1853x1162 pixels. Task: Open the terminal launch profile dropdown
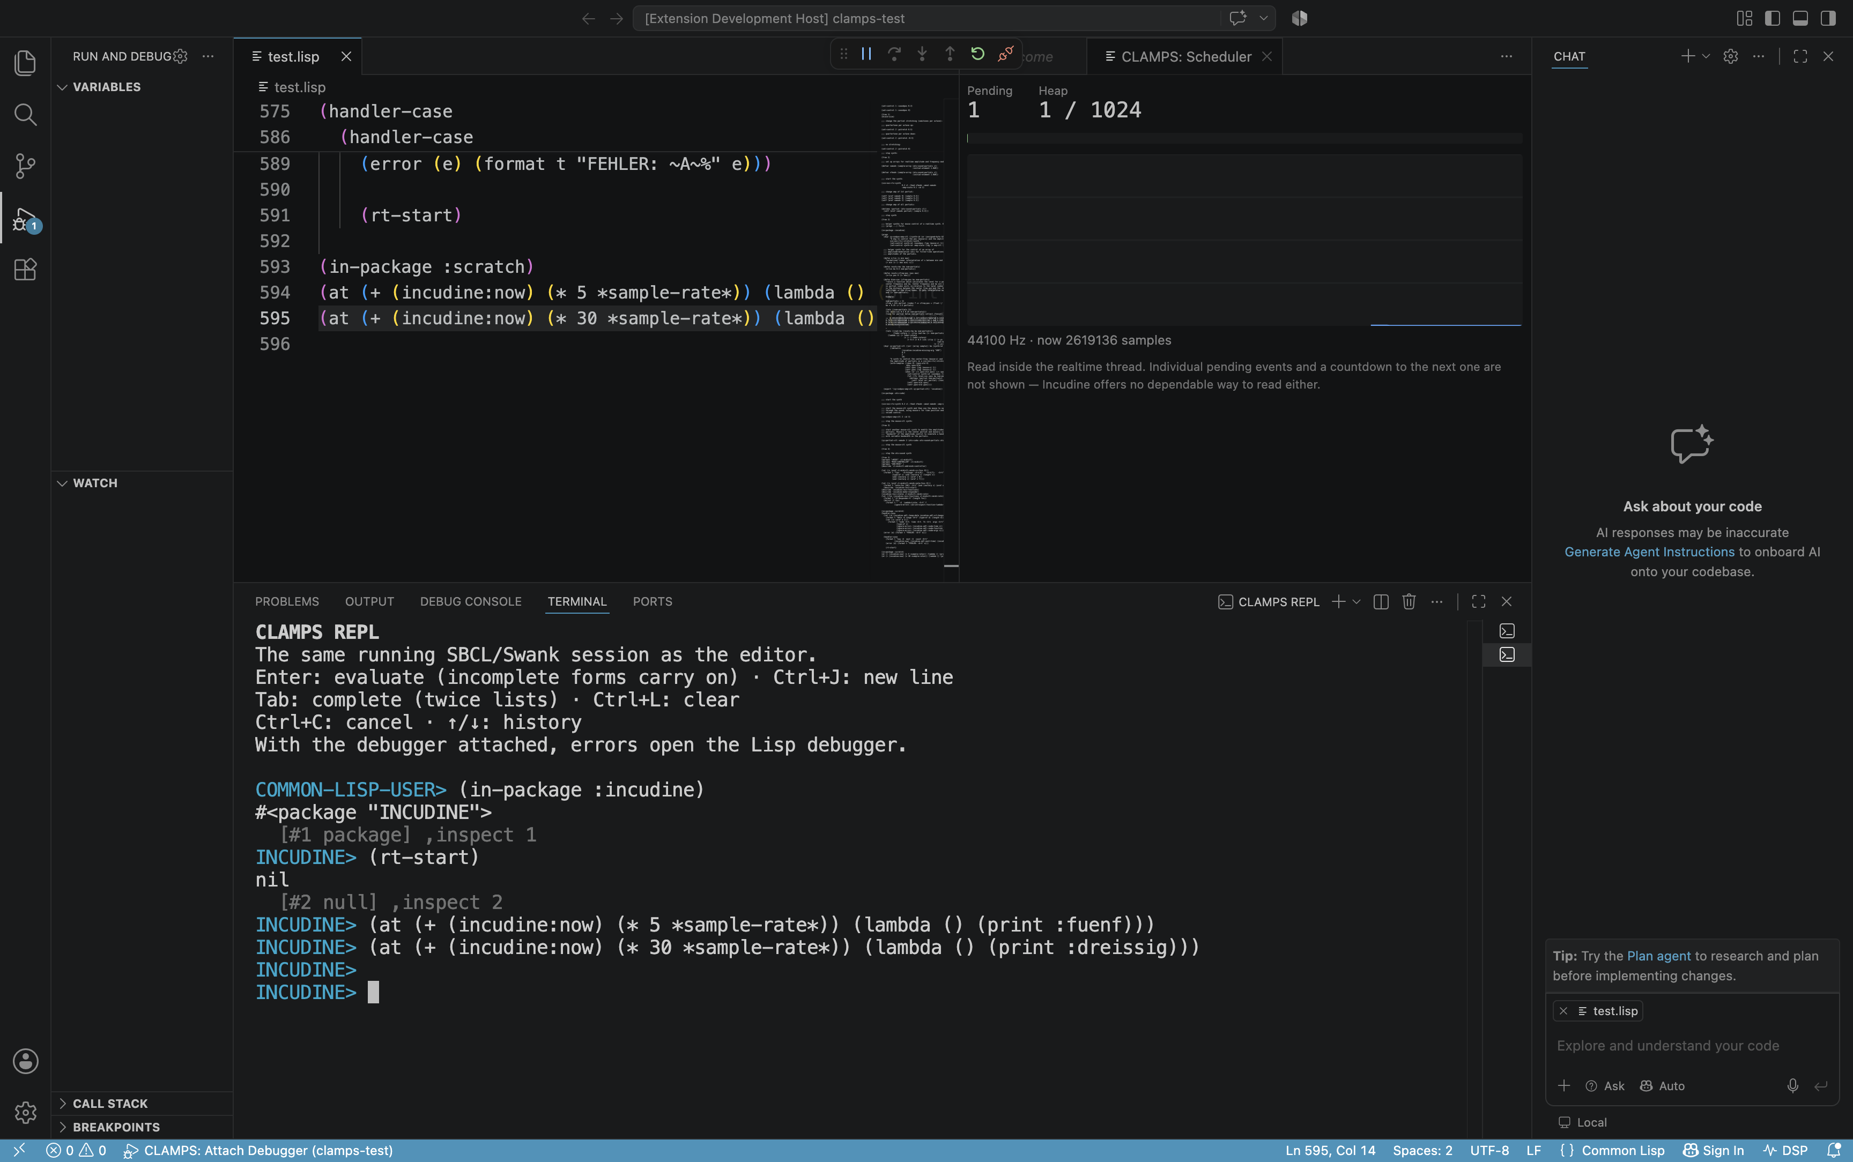[1356, 602]
